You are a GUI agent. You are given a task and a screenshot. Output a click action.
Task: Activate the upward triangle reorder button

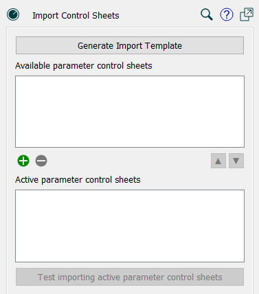coord(218,161)
